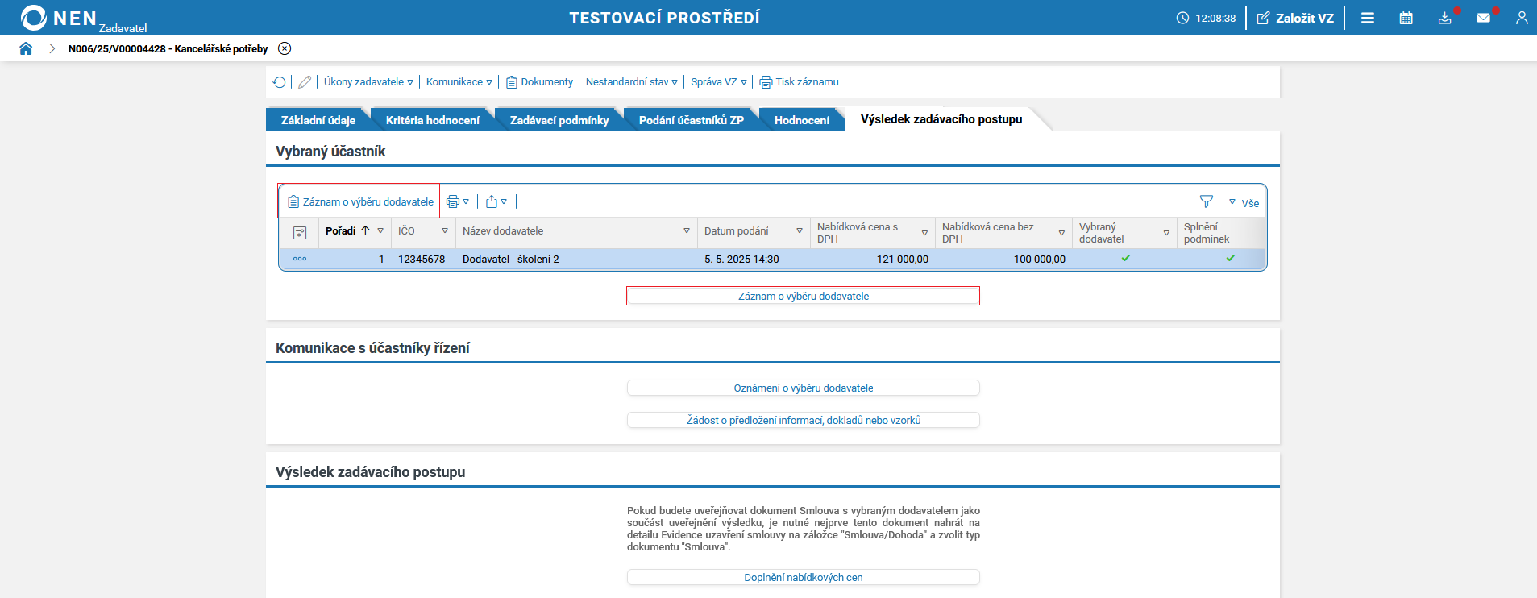Open the print dropdown in the table toolbar

(x=458, y=201)
